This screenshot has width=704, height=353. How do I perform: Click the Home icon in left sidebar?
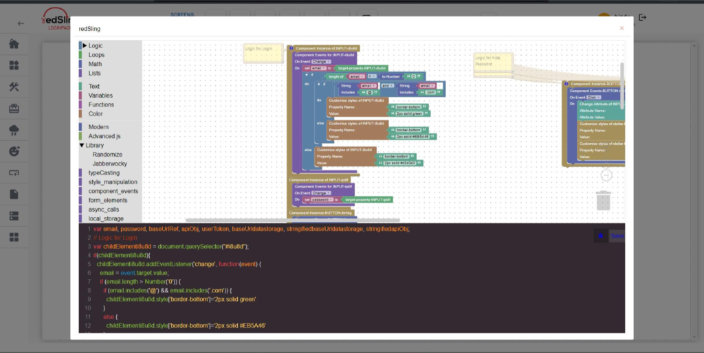[14, 44]
